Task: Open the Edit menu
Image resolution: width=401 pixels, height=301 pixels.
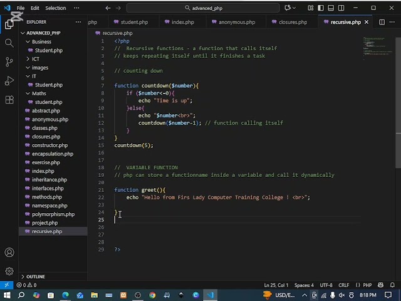Action: 35,8
